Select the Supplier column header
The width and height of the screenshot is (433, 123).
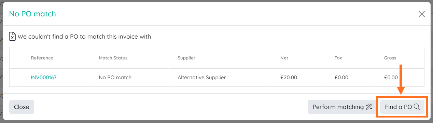(x=186, y=58)
